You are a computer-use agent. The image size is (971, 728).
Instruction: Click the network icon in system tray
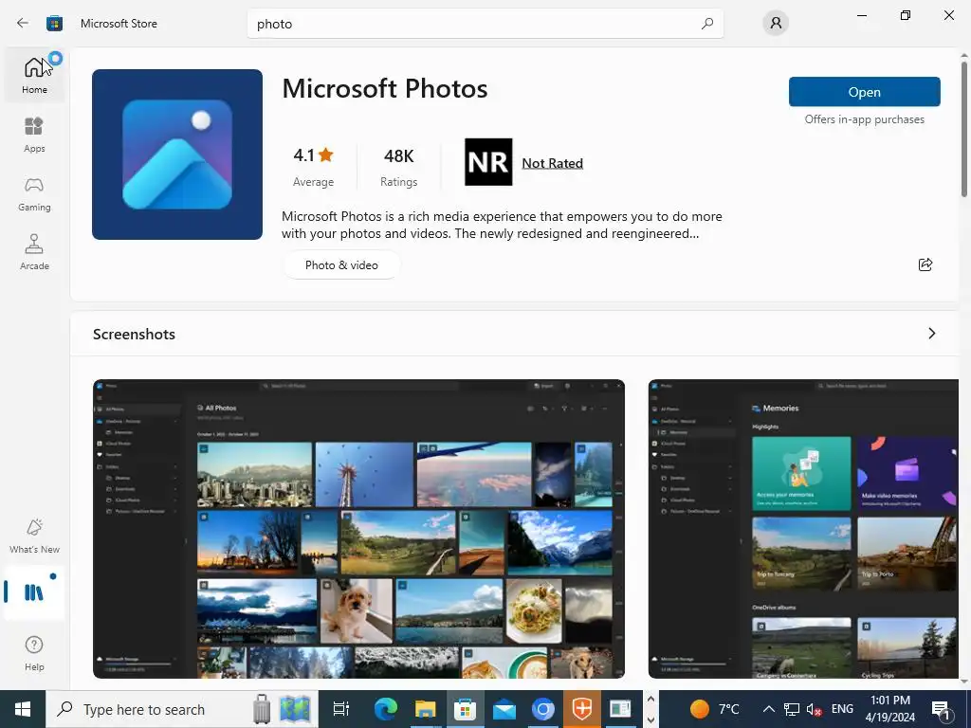792,709
